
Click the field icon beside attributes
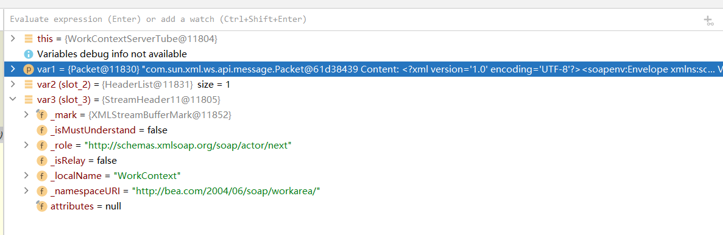click(x=41, y=206)
